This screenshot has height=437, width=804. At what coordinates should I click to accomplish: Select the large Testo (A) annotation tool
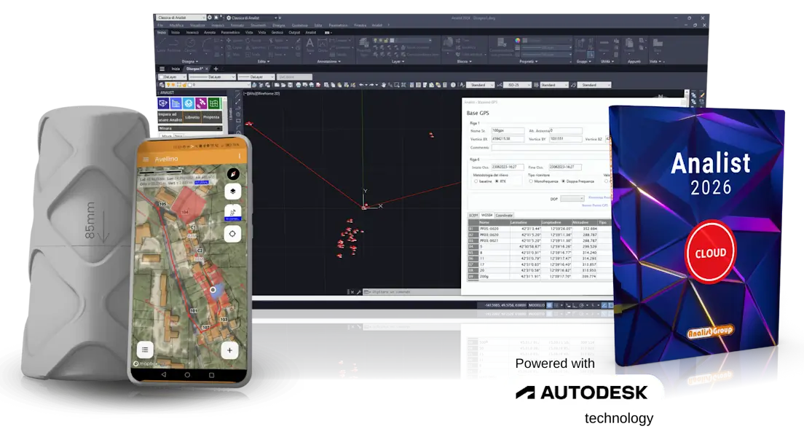click(310, 44)
